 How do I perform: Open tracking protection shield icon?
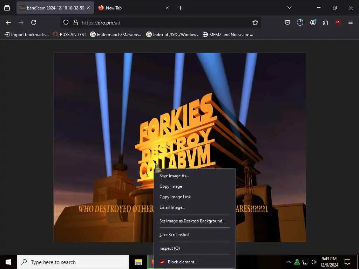pos(66,23)
